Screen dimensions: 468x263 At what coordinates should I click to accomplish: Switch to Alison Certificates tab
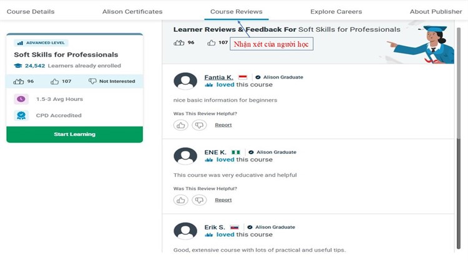click(132, 12)
